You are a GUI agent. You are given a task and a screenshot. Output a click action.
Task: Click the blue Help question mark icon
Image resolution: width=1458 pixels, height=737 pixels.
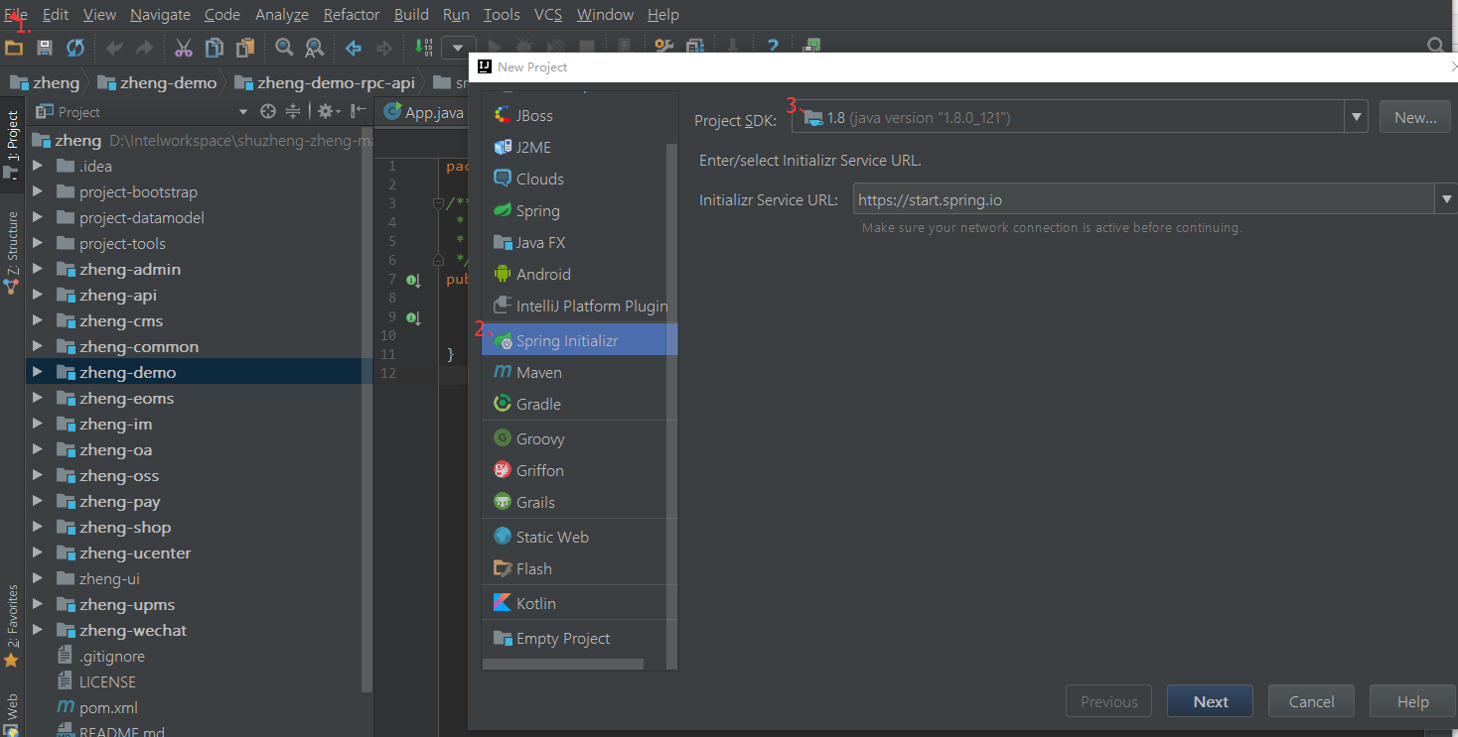(772, 46)
